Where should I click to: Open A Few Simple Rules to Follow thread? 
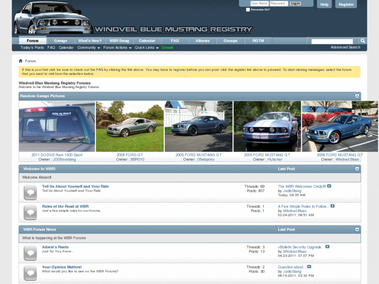[x=303, y=206]
